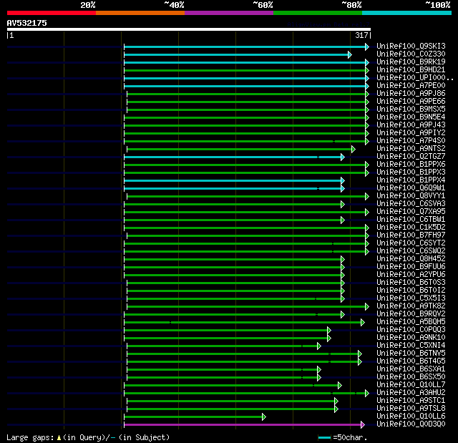458x443 pixels.
Task: Select the UniRef100_B9MSX5 label
Action: coord(411,109)
